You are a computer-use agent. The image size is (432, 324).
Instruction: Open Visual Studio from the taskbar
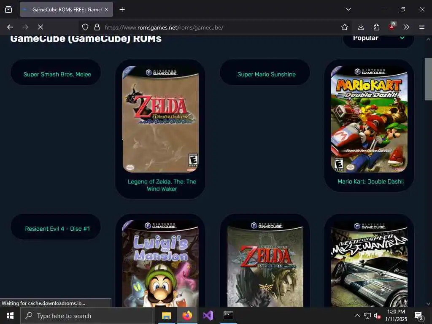(x=208, y=316)
